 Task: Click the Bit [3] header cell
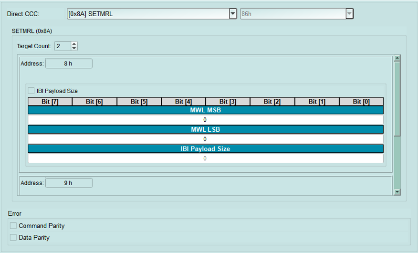tap(228, 102)
